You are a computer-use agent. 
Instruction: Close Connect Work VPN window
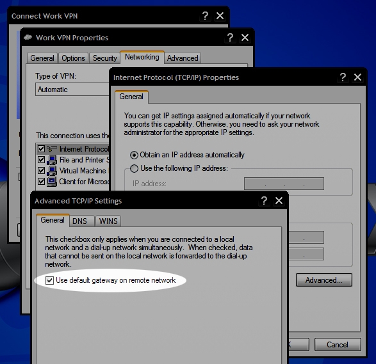[220, 16]
